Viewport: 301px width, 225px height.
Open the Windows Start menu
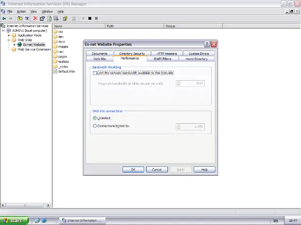[14, 221]
